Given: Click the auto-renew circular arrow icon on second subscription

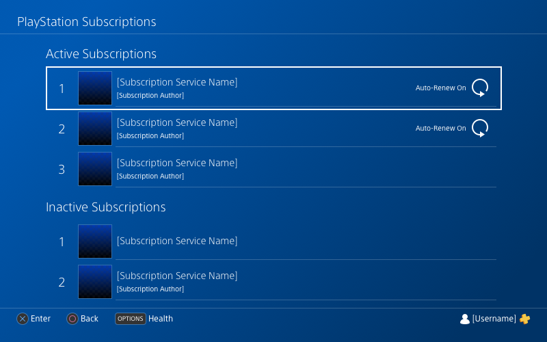Looking at the screenshot, I should (x=480, y=128).
